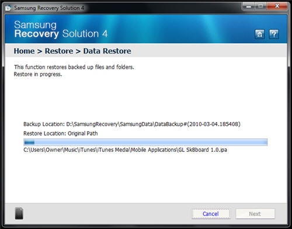Viewport: 292px width, 229px height.
Task: Cancel the restore in progress
Action: (211, 214)
